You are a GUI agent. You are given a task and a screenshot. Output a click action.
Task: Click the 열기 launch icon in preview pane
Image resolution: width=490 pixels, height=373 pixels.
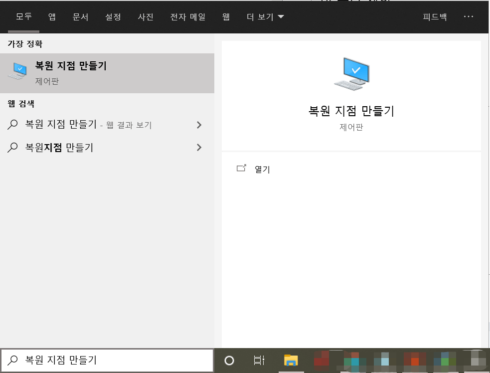click(x=241, y=169)
